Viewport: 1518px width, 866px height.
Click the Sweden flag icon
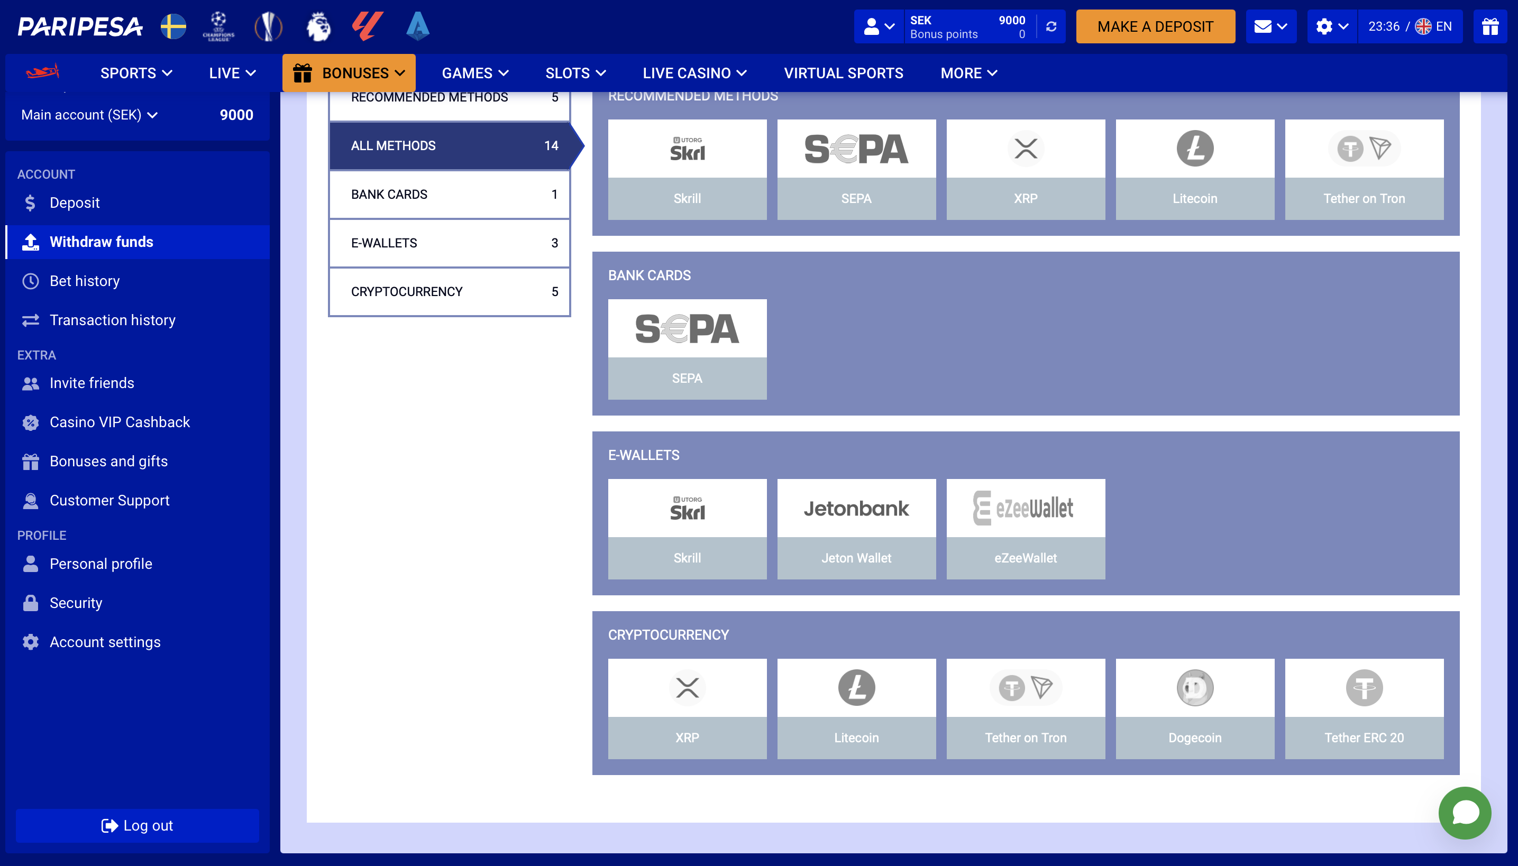174,26
